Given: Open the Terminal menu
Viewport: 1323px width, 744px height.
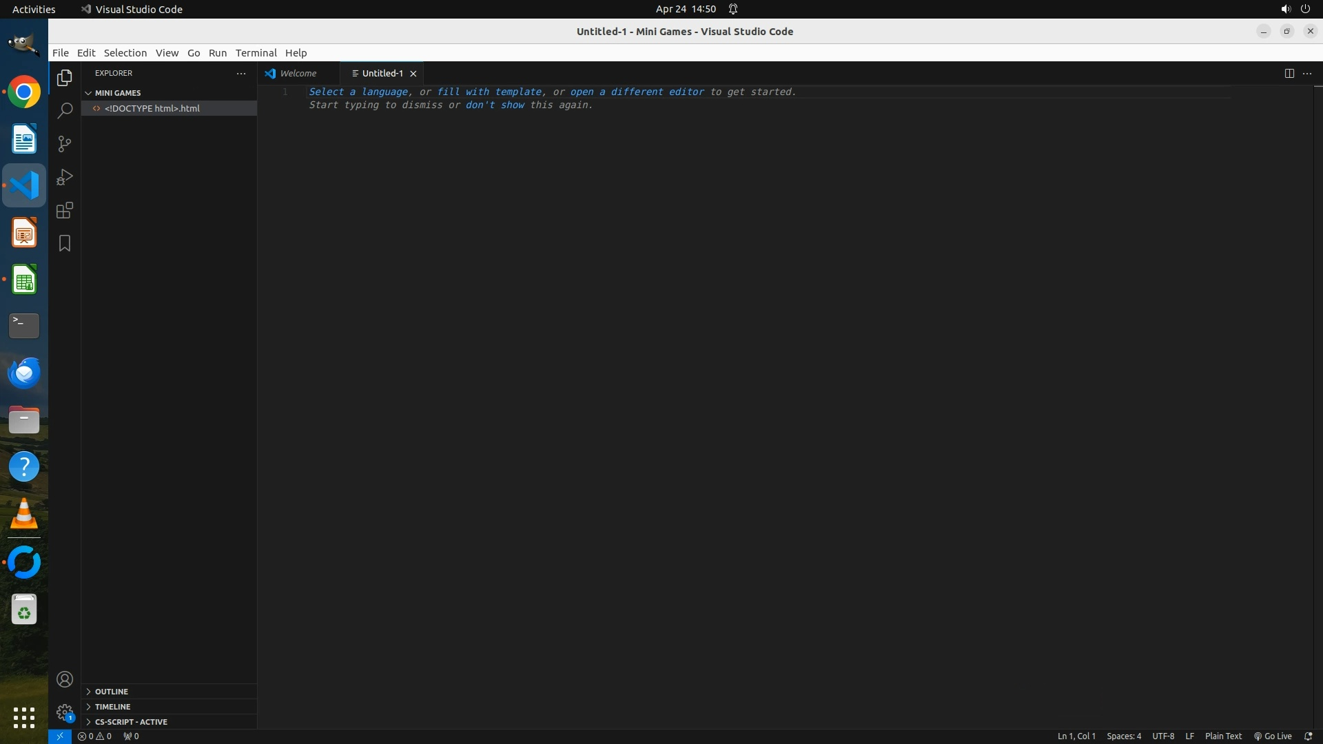Looking at the screenshot, I should coord(256,52).
